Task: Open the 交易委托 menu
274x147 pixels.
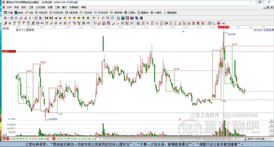Action: tap(74, 7)
